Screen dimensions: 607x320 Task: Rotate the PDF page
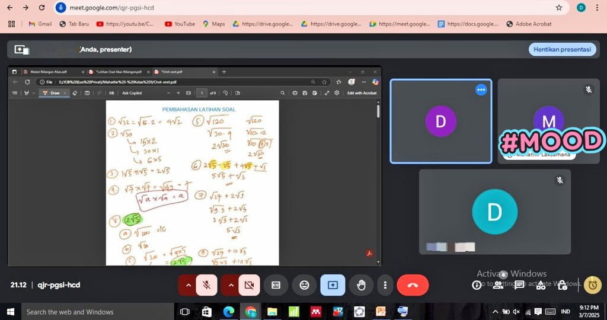[225, 93]
